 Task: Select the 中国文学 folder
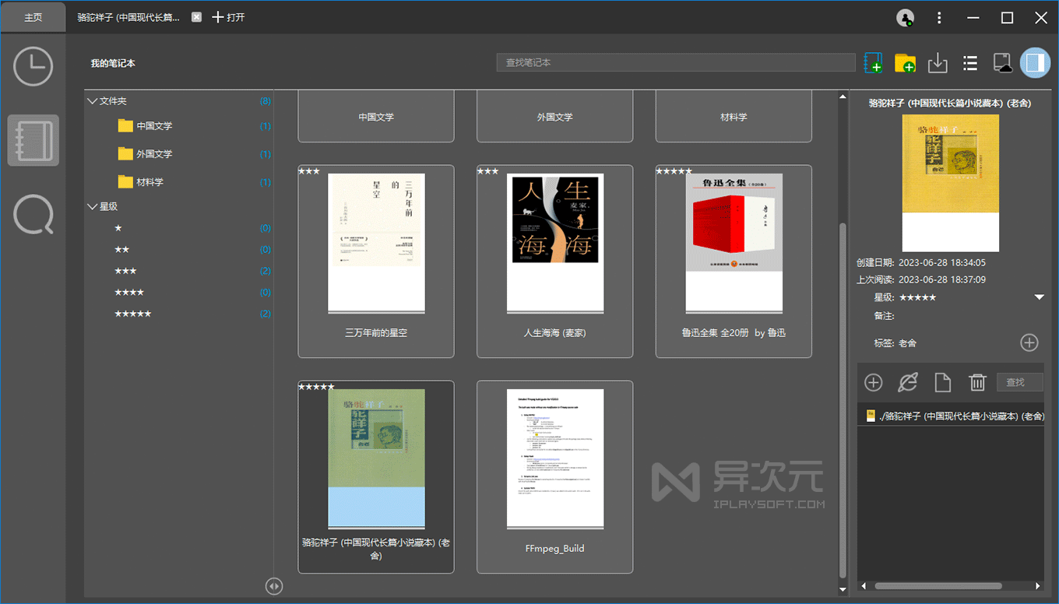pyautogui.click(x=156, y=125)
